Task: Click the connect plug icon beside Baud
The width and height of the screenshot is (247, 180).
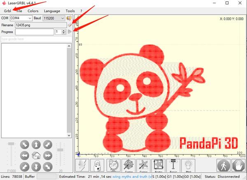Action: click(69, 18)
